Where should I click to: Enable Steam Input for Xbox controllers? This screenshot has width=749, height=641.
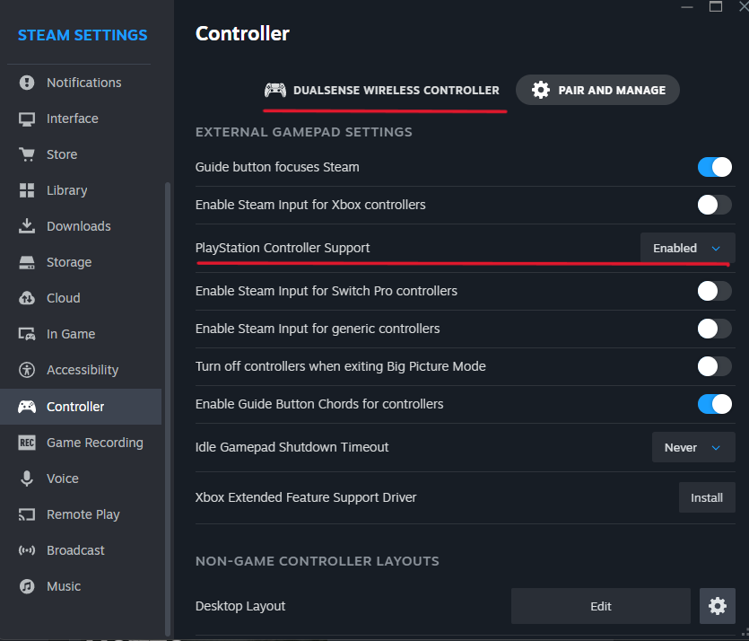click(715, 205)
